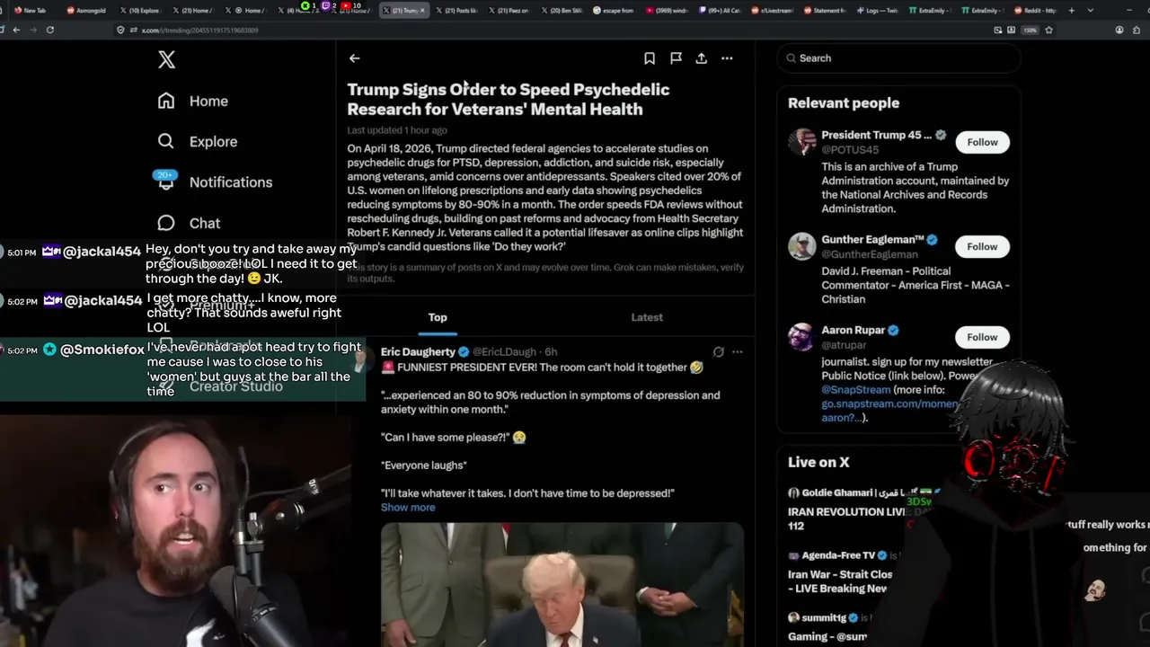The image size is (1150, 647).
Task: Open the @SnapStream mention link
Action: [x=855, y=390]
